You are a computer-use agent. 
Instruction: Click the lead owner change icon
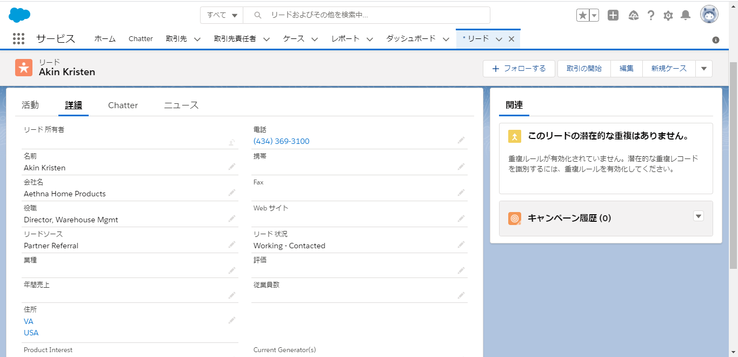231,142
